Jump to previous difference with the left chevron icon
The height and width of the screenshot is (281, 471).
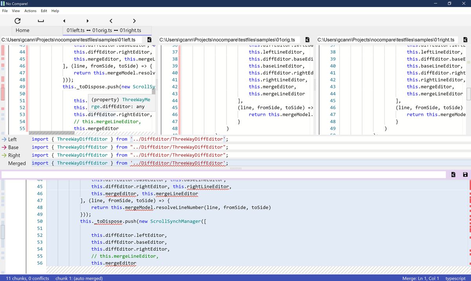[111, 21]
